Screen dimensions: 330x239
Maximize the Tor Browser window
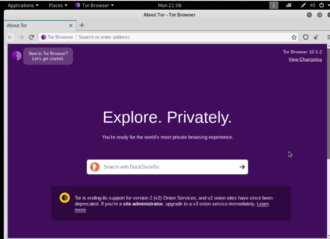point(319,15)
